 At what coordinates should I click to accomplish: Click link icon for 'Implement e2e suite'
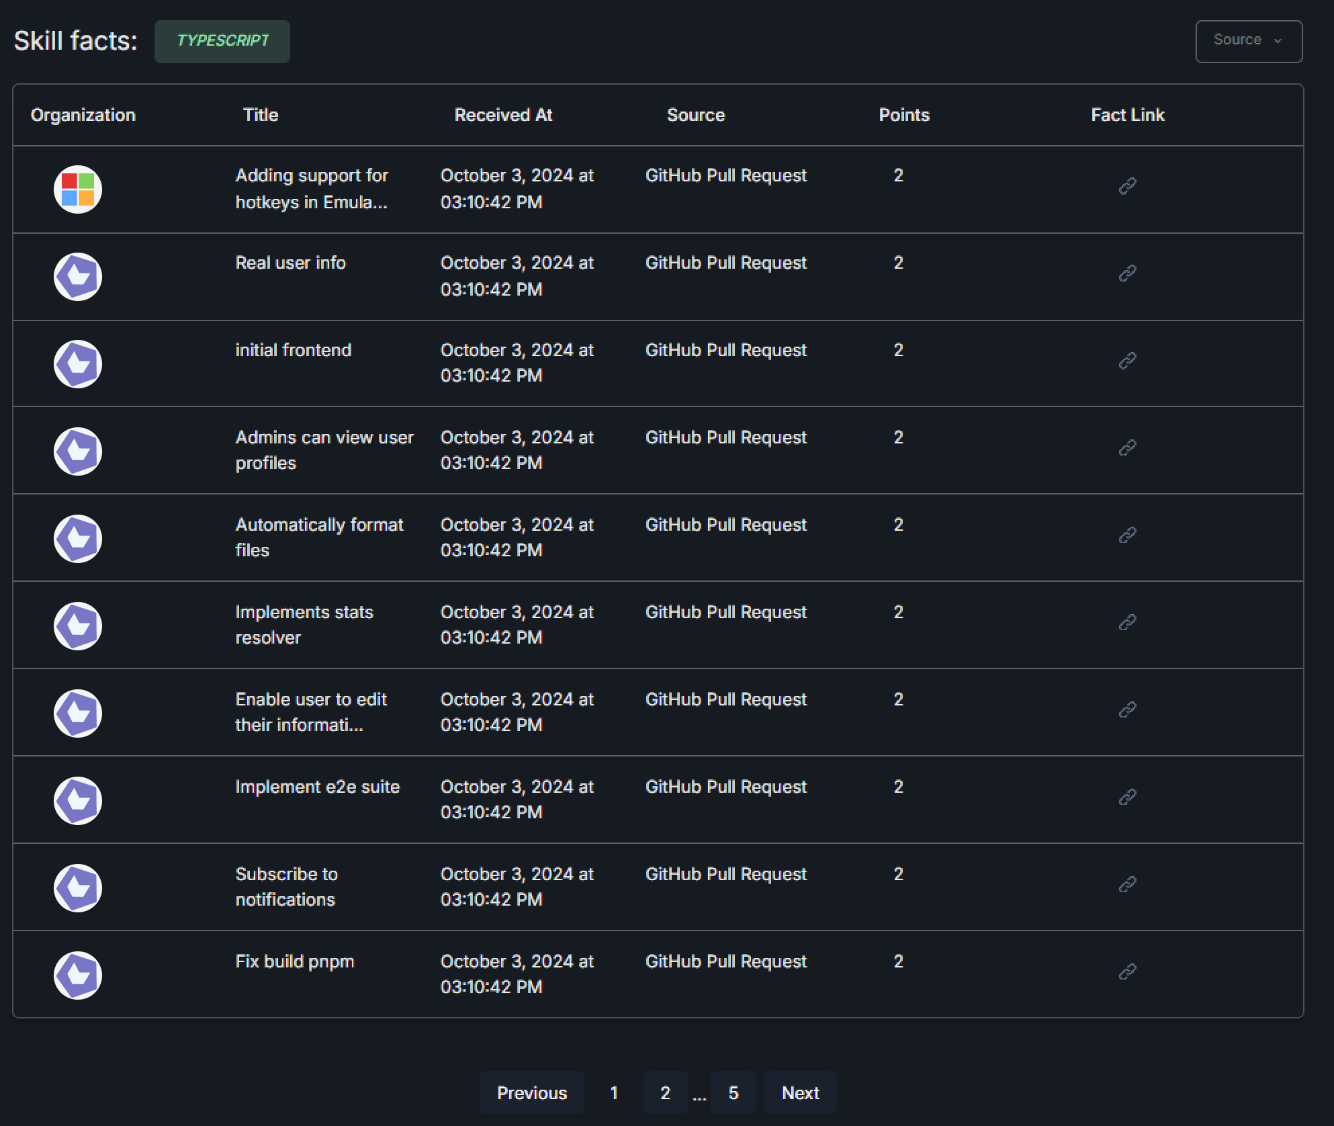tap(1127, 797)
